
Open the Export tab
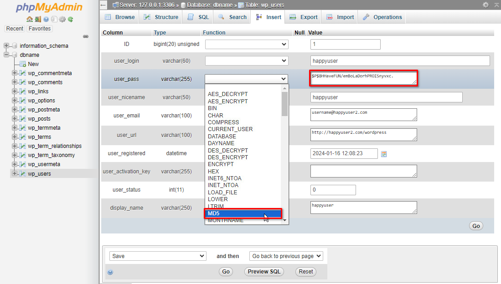click(304, 17)
